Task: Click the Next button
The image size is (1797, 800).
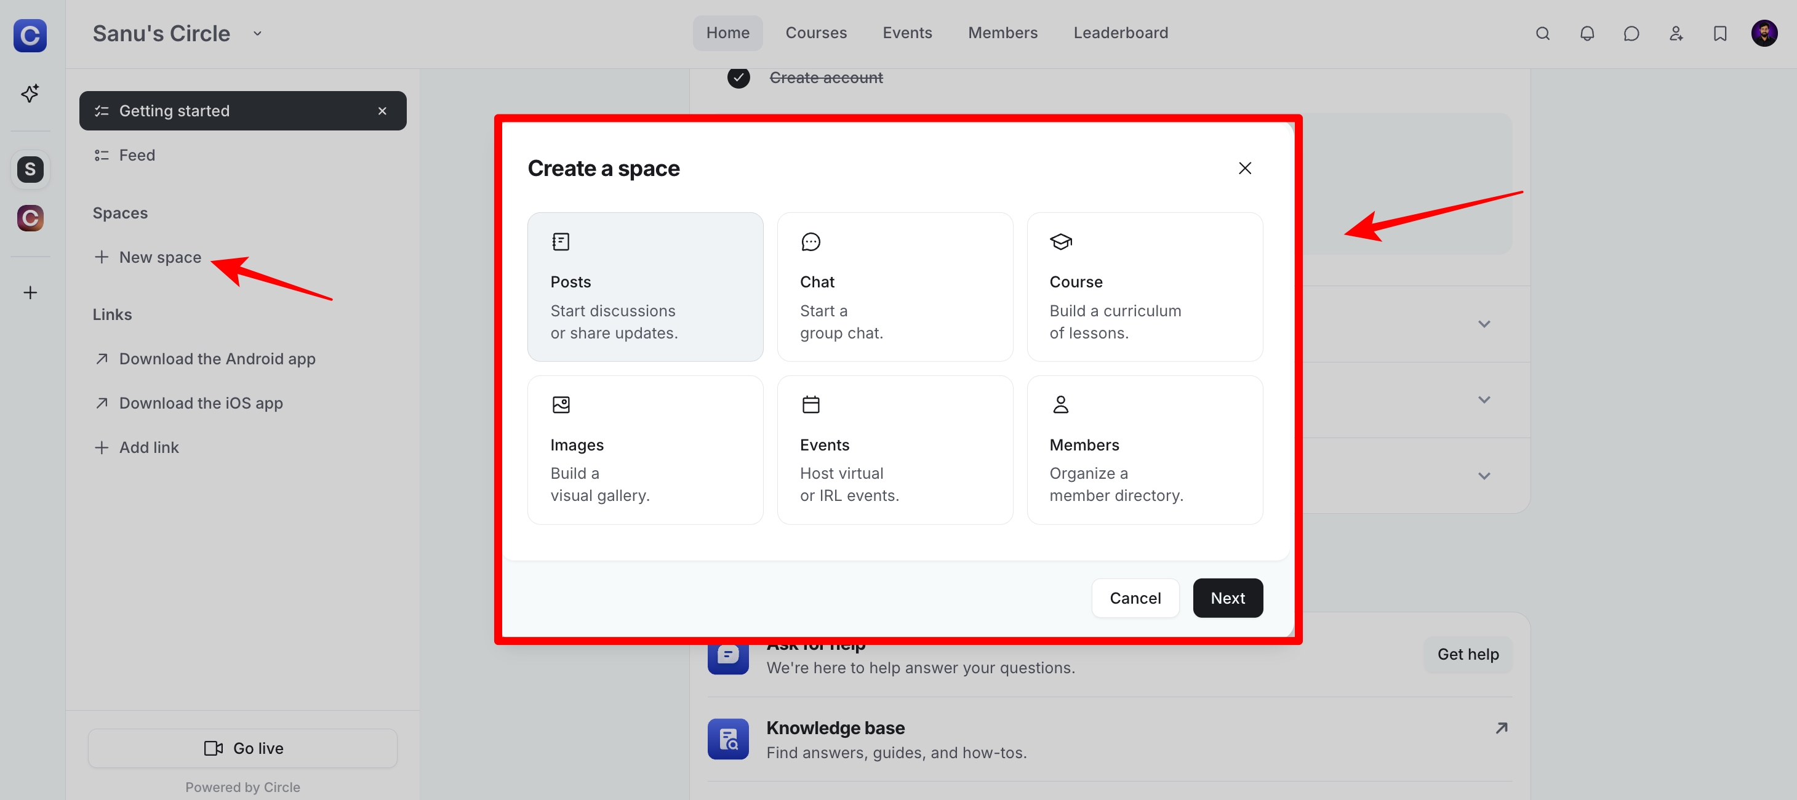Action: point(1227,598)
